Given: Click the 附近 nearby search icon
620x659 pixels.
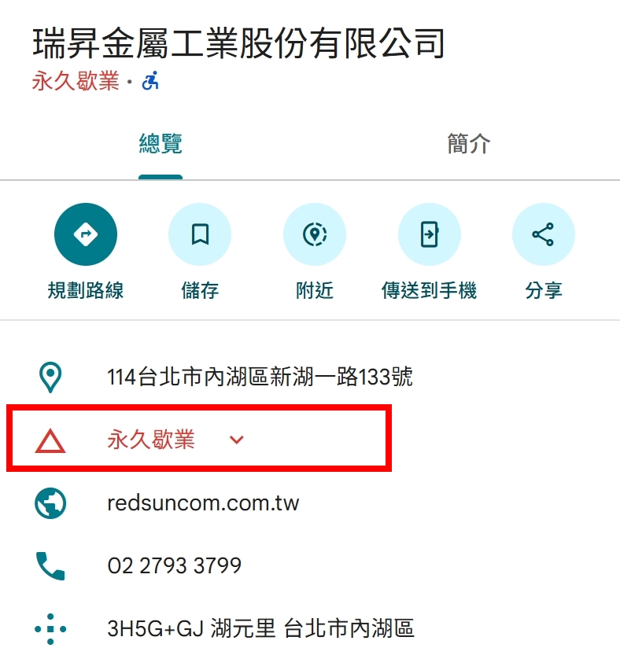Looking at the screenshot, I should [315, 234].
